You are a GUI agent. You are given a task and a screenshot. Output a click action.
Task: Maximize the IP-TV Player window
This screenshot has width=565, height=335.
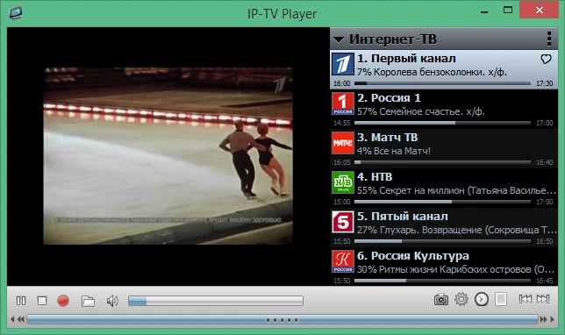pyautogui.click(x=508, y=11)
